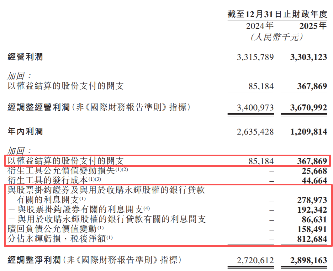Select the 截至12月31日止財政年度 heading
The image size is (333, 271).
277,14
